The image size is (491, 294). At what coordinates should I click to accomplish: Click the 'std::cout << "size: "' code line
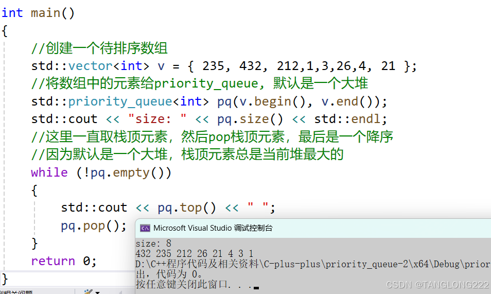pyautogui.click(x=209, y=119)
